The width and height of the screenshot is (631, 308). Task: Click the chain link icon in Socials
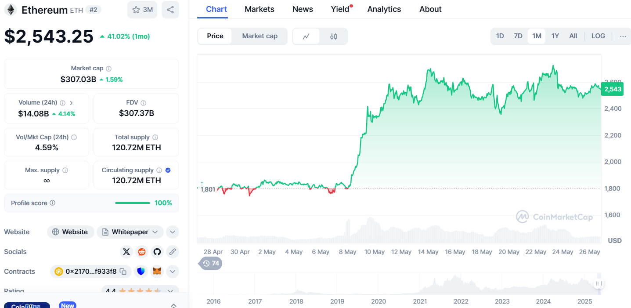tap(173, 252)
